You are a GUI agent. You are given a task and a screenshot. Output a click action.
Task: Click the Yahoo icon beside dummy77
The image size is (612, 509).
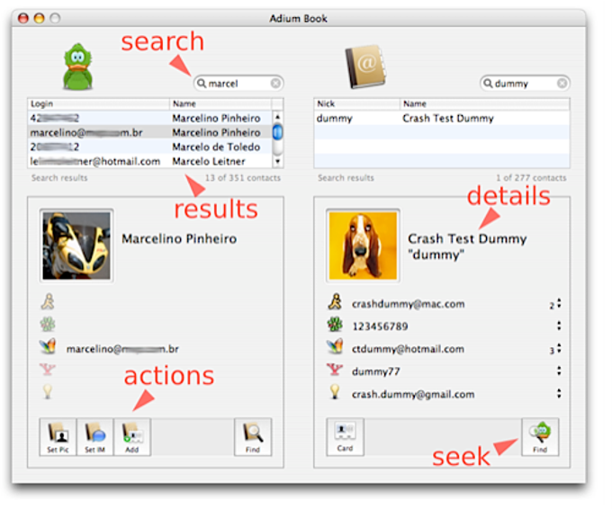click(335, 369)
